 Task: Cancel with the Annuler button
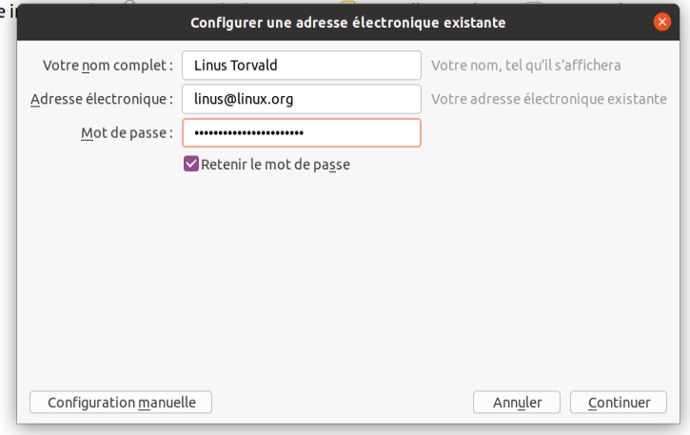(x=517, y=402)
